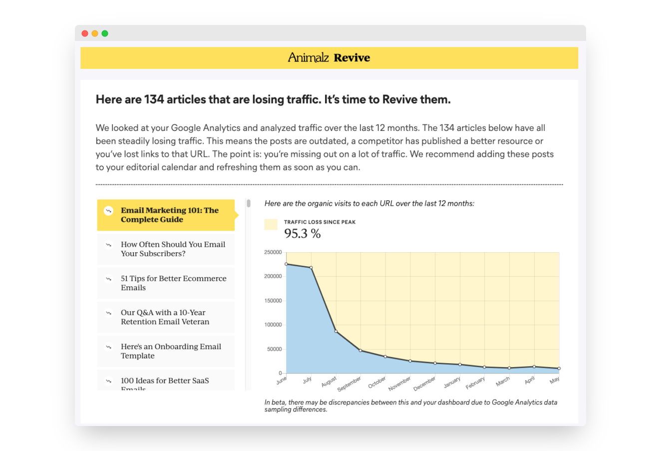
Task: Click the Traffic Loss Since Peak legend swatch
Action: pyautogui.click(x=271, y=224)
